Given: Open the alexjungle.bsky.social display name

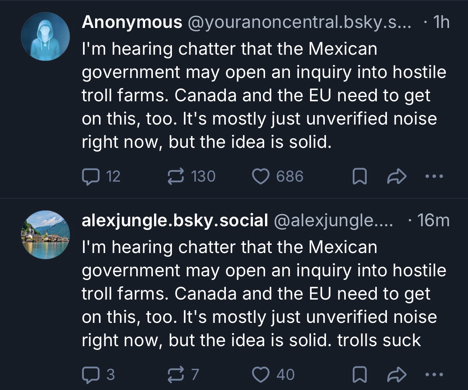Looking at the screenshot, I should [x=175, y=221].
